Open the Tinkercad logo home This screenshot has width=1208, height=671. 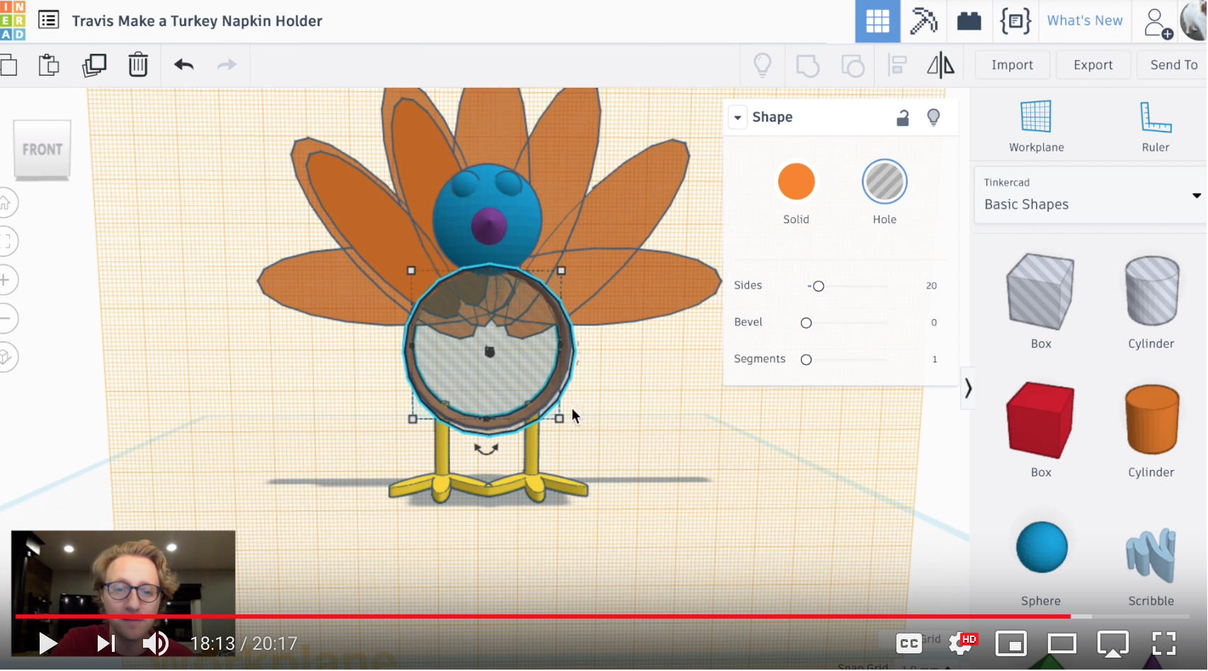(13, 20)
